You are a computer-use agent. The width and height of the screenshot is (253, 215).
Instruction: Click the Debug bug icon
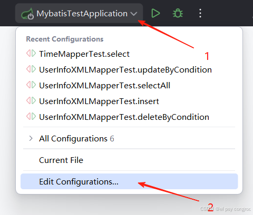pyautogui.click(x=178, y=13)
